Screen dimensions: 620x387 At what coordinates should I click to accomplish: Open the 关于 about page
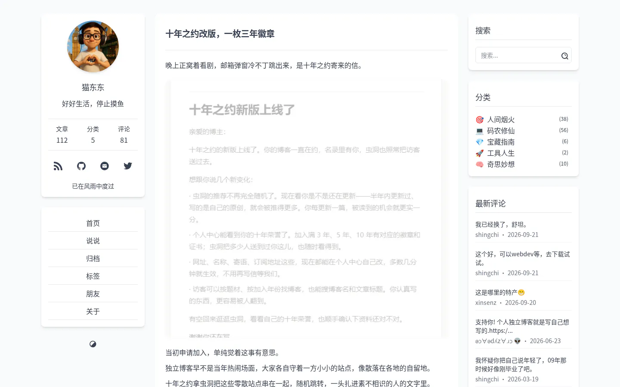point(93,311)
